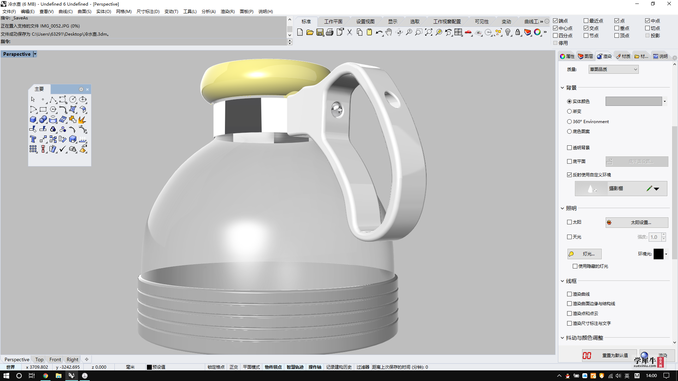The height and width of the screenshot is (381, 678).
Task: Select the Rectangle tool
Action: click(43, 110)
